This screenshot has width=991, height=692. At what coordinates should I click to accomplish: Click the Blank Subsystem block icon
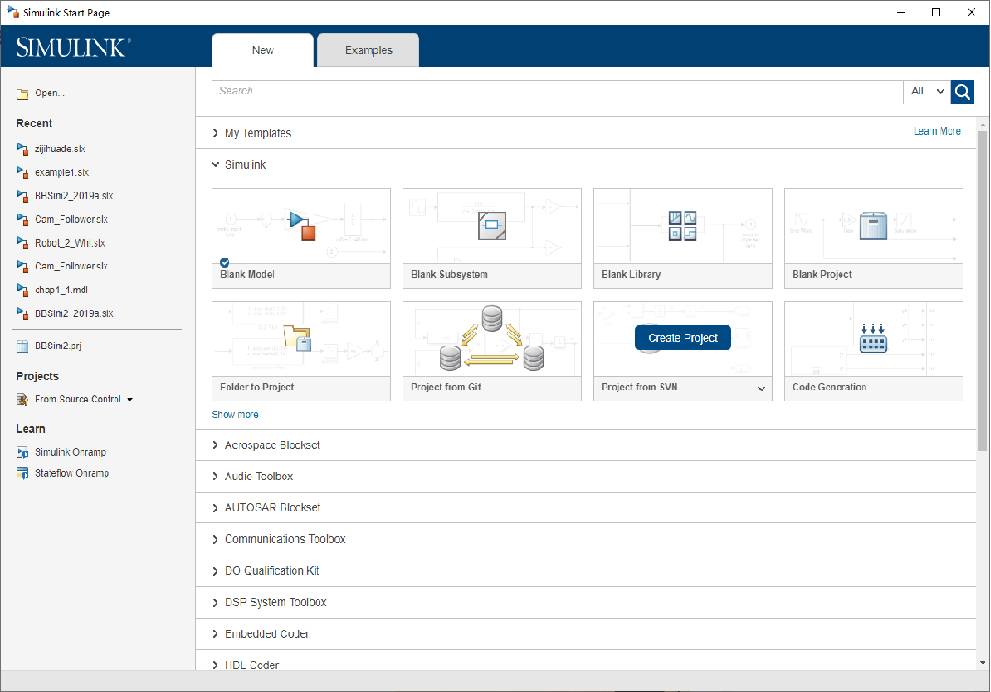click(492, 225)
